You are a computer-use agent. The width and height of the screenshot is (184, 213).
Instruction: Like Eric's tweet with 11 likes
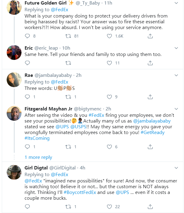pyautogui.click(x=110, y=63)
